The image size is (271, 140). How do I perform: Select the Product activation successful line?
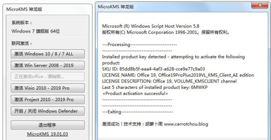[135, 93]
